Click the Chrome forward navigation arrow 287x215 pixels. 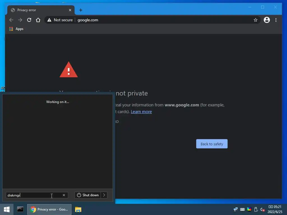[20, 20]
